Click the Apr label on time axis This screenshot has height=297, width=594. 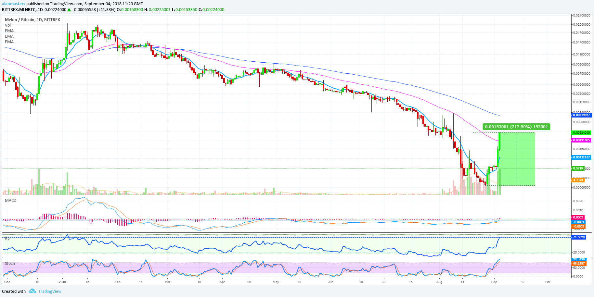222,282
